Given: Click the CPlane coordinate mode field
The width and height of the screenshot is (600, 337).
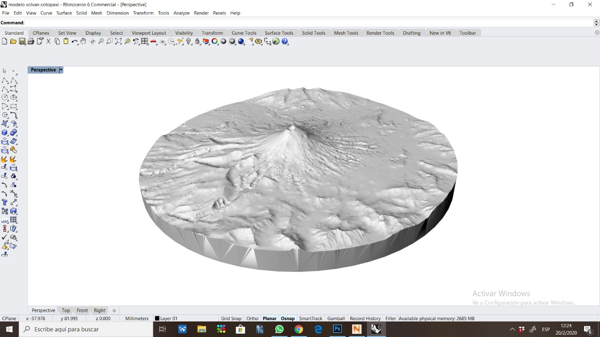Looking at the screenshot, I should (9, 318).
